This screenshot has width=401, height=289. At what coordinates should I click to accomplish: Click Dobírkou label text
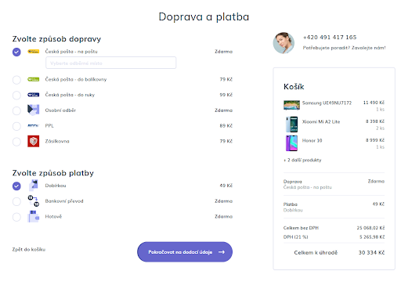(56, 186)
